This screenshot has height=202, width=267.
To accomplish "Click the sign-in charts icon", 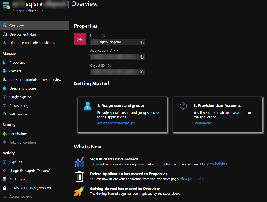I will pyautogui.click(x=79, y=162).
